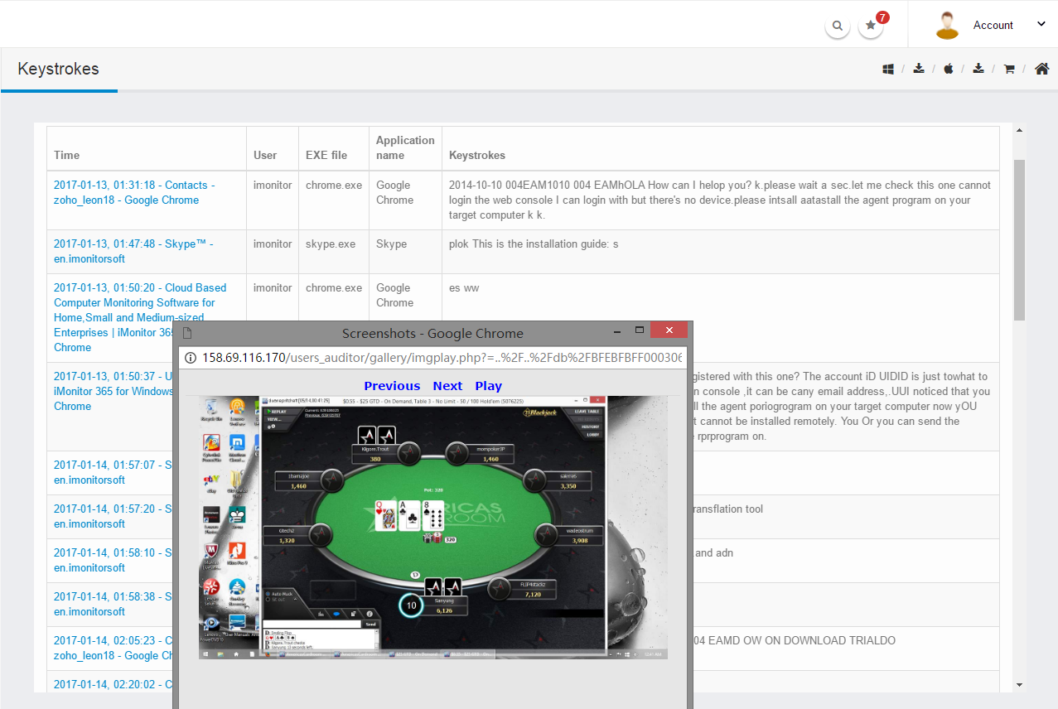Go to home via house icon
The width and height of the screenshot is (1058, 709).
1041,69
